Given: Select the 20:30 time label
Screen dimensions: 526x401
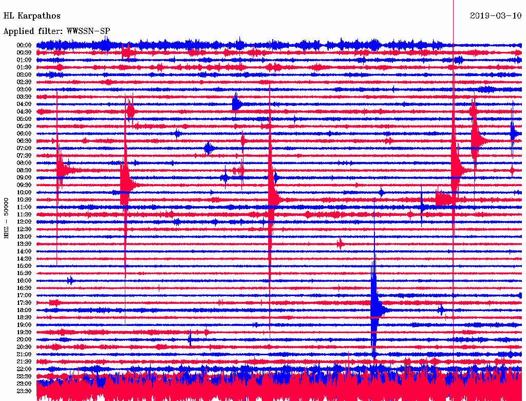Looking at the screenshot, I should coord(24,347).
